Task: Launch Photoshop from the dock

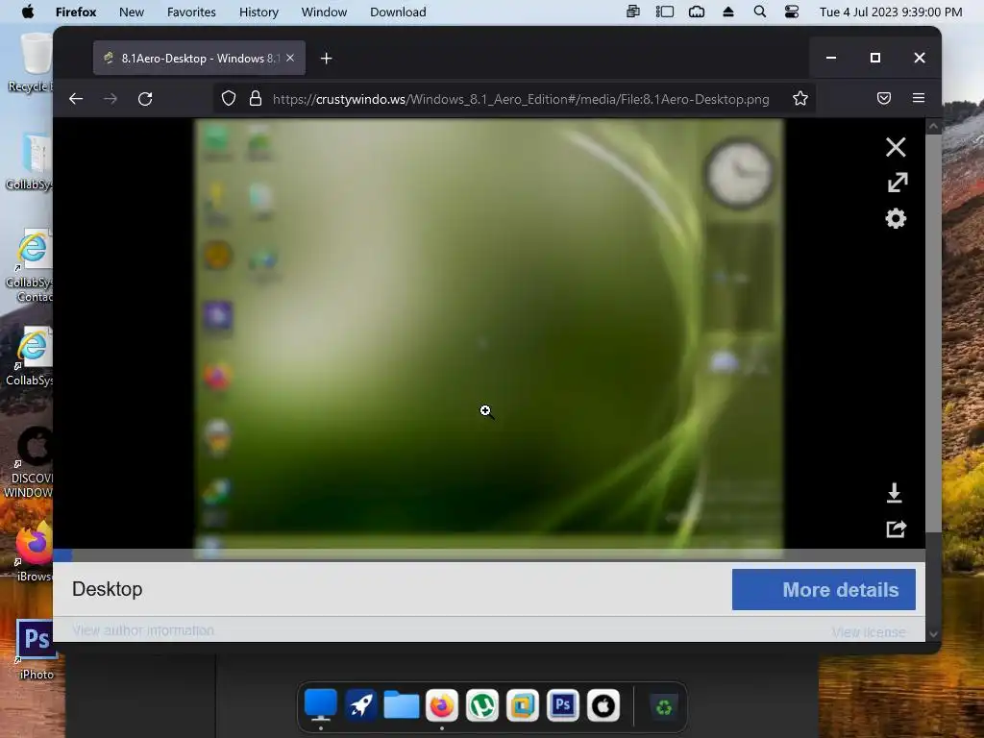Action: pyautogui.click(x=563, y=705)
